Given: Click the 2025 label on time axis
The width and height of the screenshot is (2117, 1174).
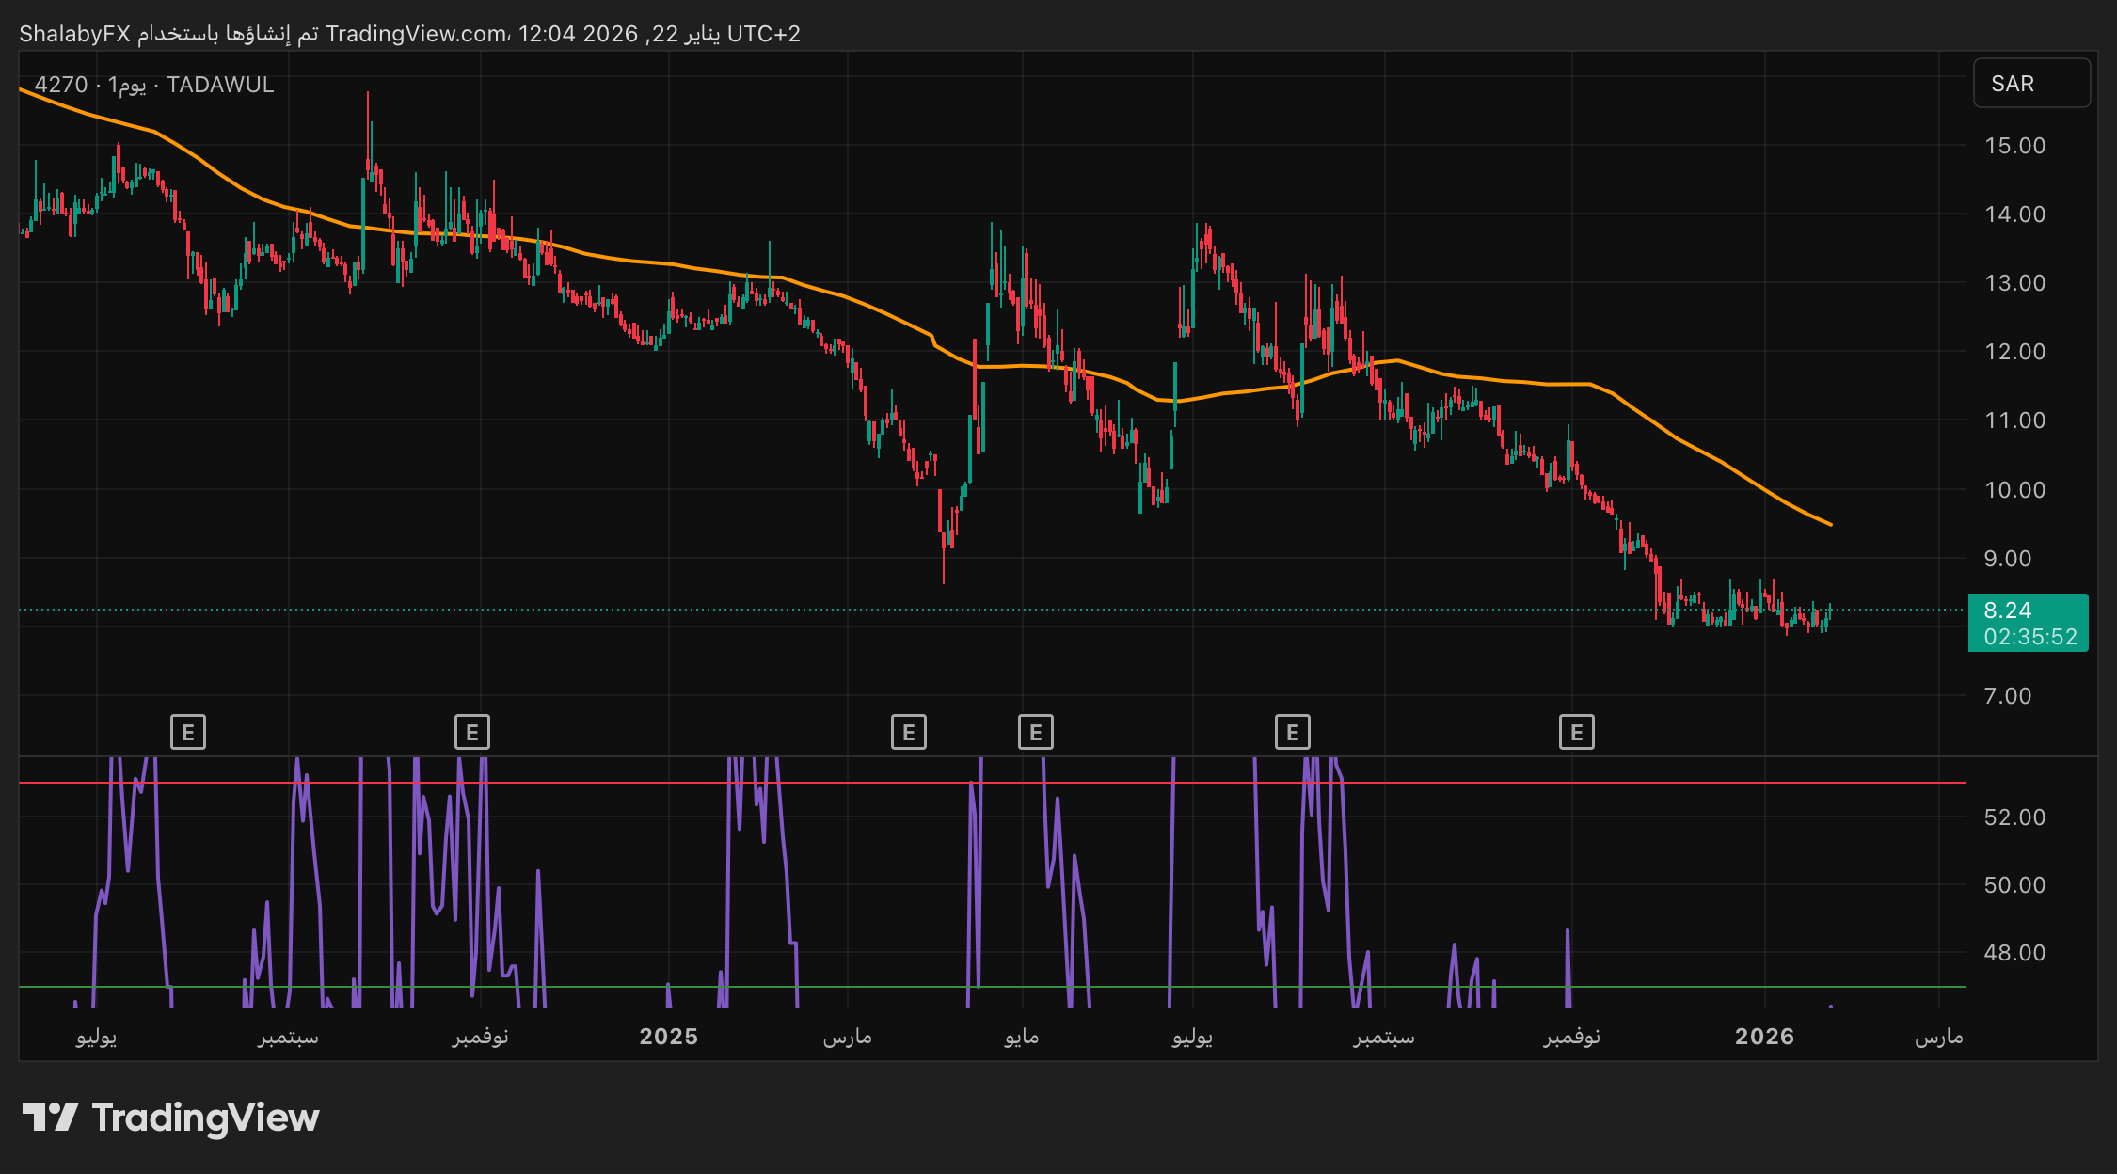Looking at the screenshot, I should pos(668,1037).
